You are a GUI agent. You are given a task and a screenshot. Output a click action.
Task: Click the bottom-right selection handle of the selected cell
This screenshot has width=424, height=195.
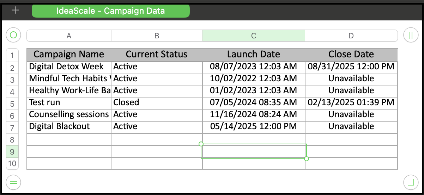[306, 159]
